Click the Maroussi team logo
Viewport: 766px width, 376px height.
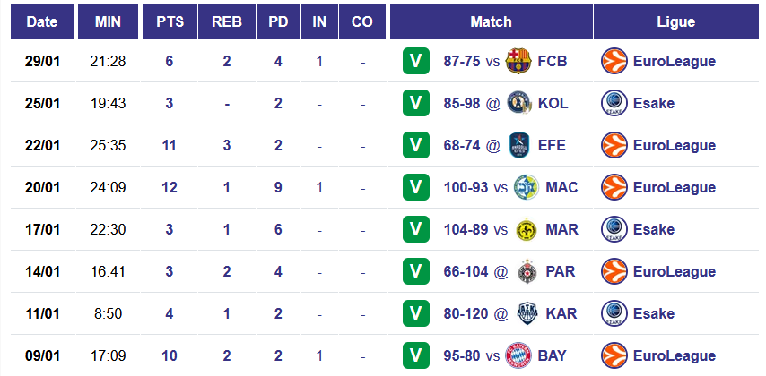pos(527,229)
